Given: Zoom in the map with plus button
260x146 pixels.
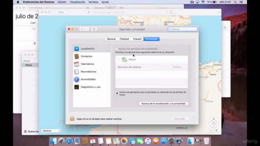Looking at the screenshot, I should pos(216,130).
